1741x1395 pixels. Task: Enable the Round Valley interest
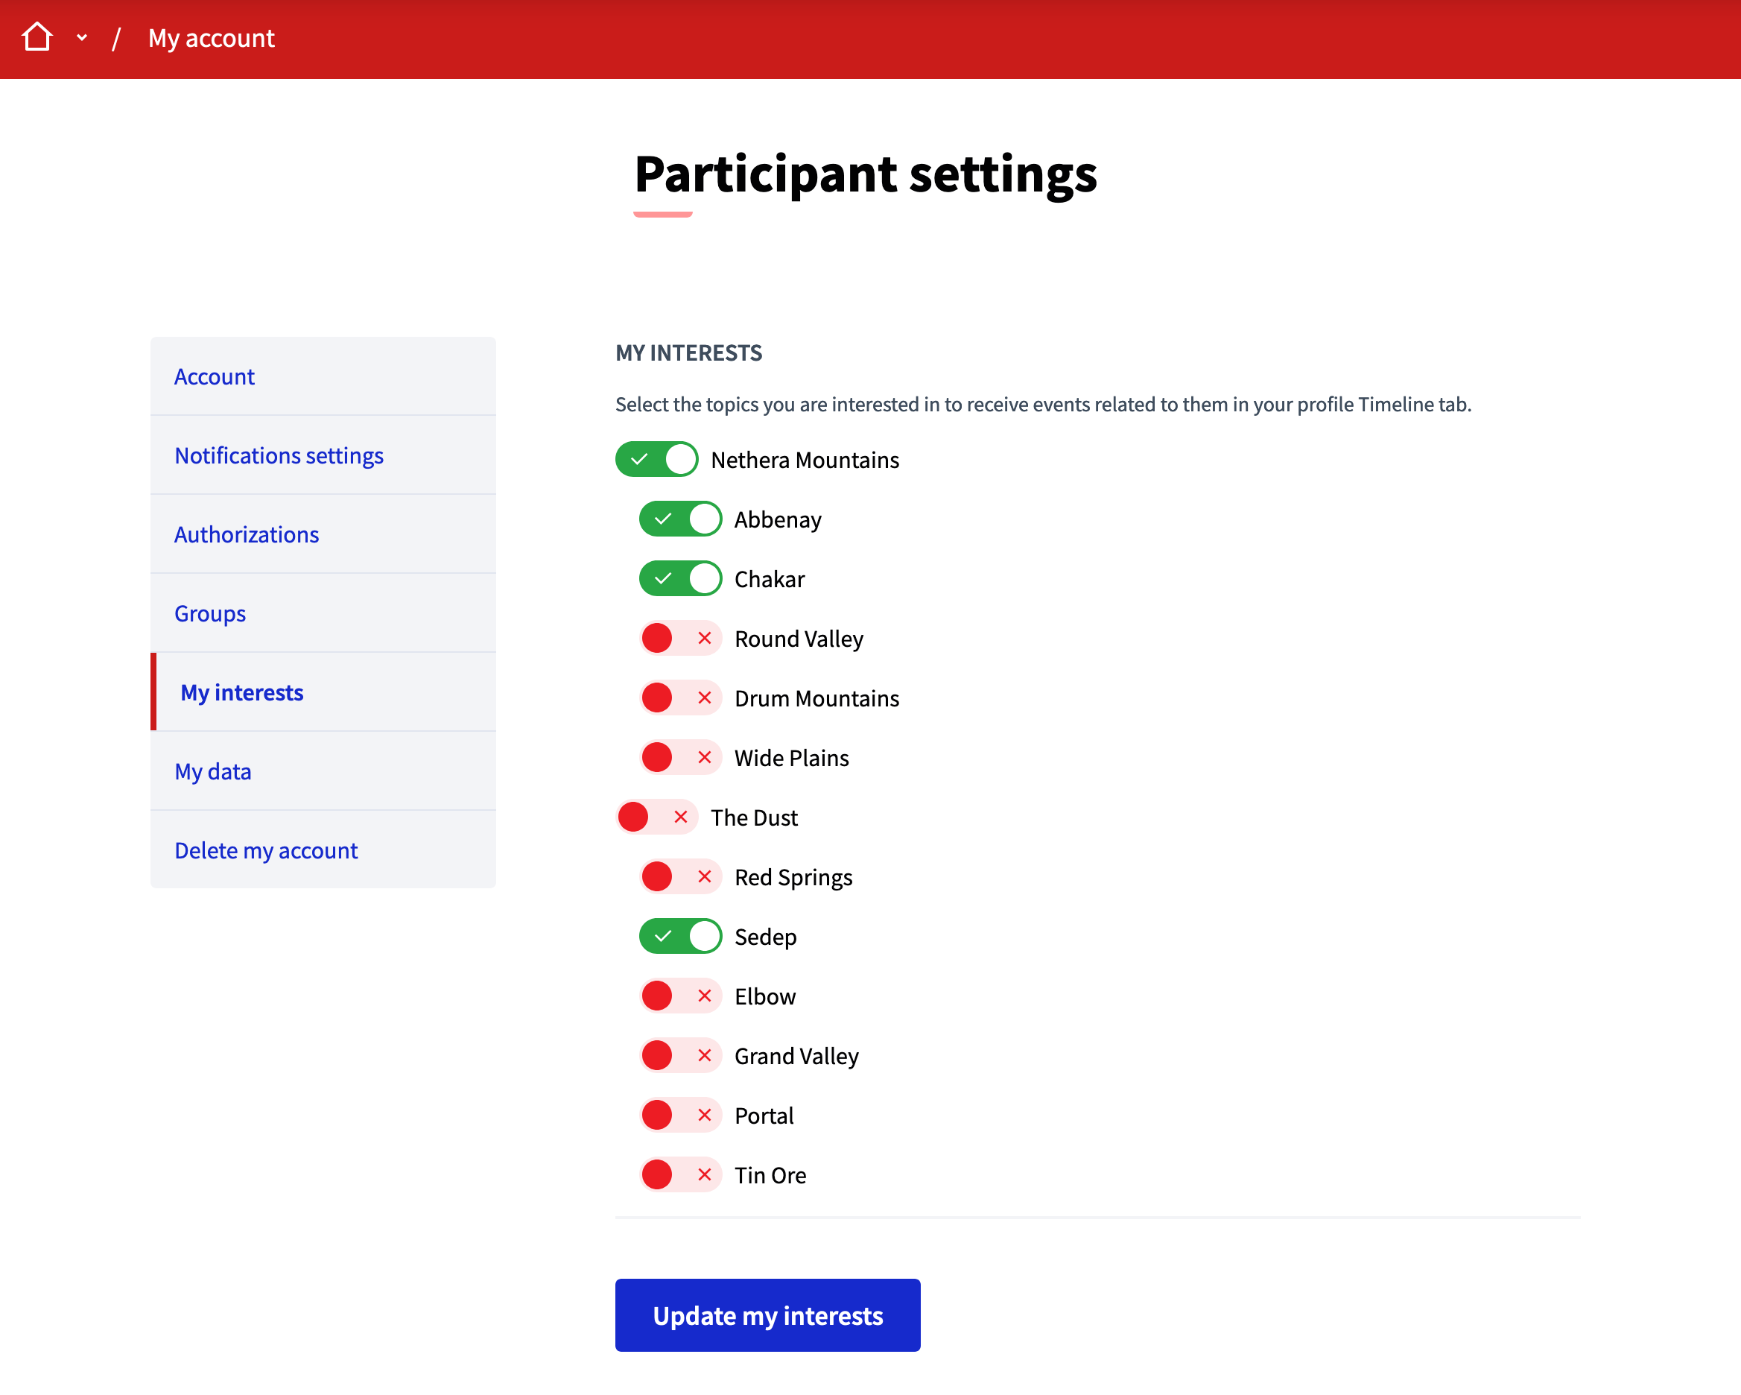coord(680,639)
